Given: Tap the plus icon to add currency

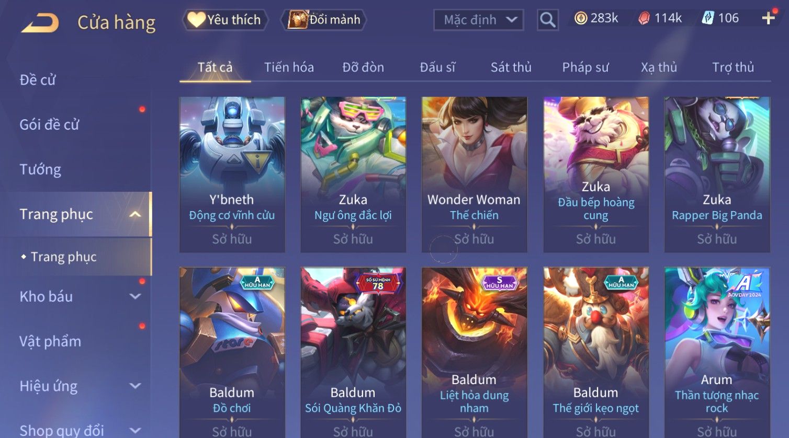Looking at the screenshot, I should (x=768, y=18).
